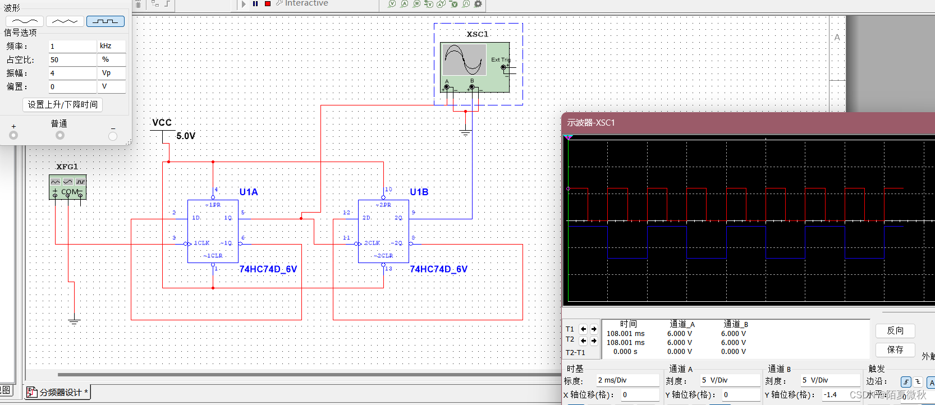Open the frequency unit kHz dropdown

coord(112,46)
